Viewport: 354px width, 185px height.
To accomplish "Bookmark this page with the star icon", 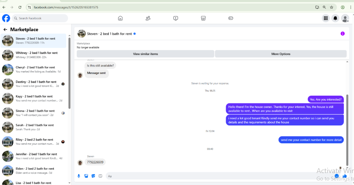I will coord(332,7).
